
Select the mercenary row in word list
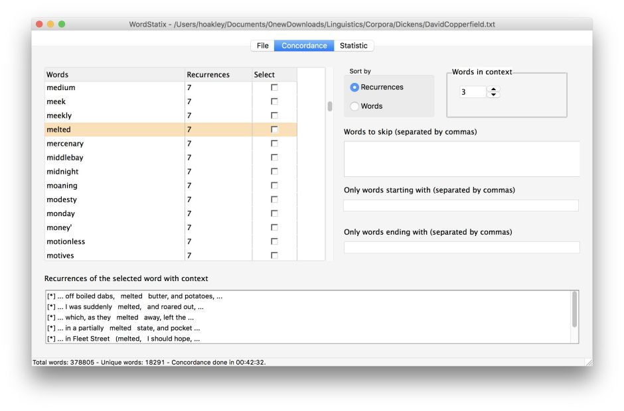(x=114, y=144)
